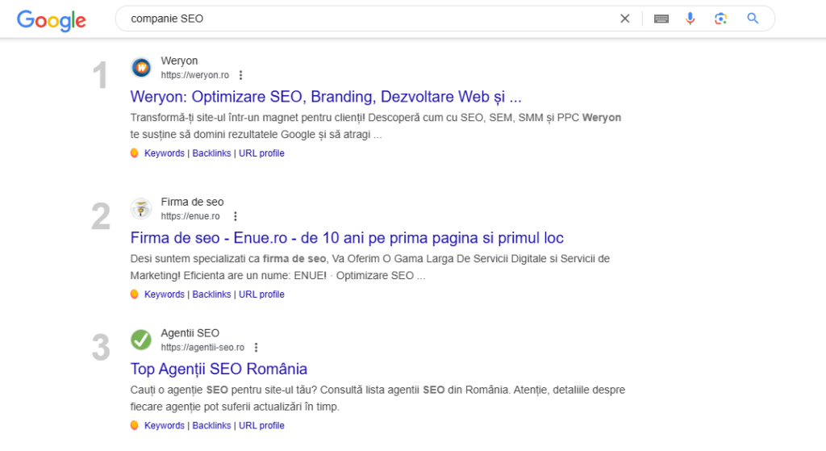Open more options for enue.ro result
Viewport: 826px width, 451px height.
coord(236,216)
